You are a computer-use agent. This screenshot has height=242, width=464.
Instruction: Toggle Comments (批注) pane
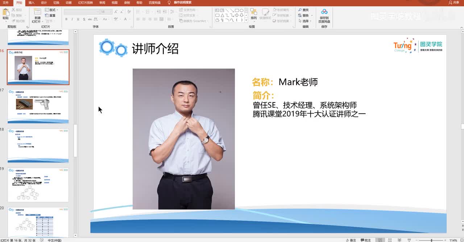[365, 240]
